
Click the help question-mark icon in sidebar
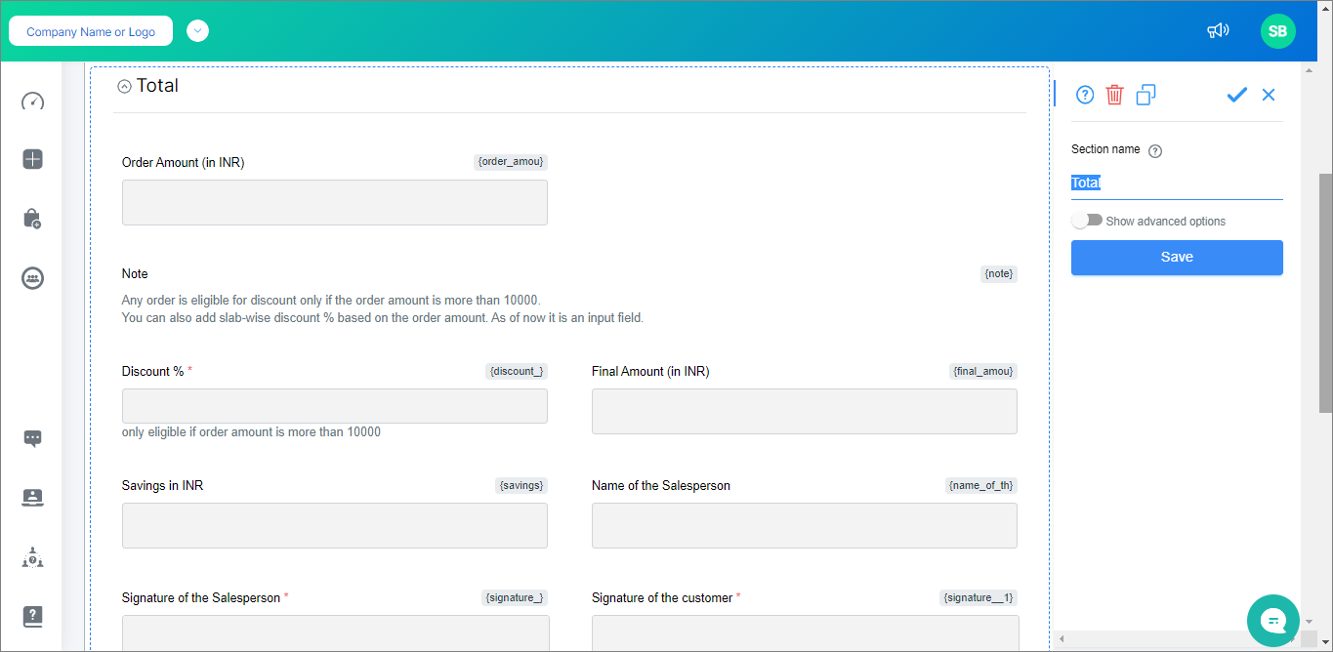point(32,616)
